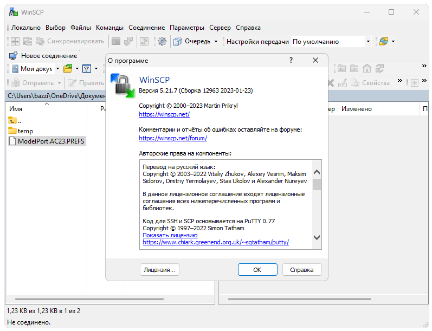Expand the navigation toolbar overflow chevron
The image size is (432, 331).
pos(424,66)
